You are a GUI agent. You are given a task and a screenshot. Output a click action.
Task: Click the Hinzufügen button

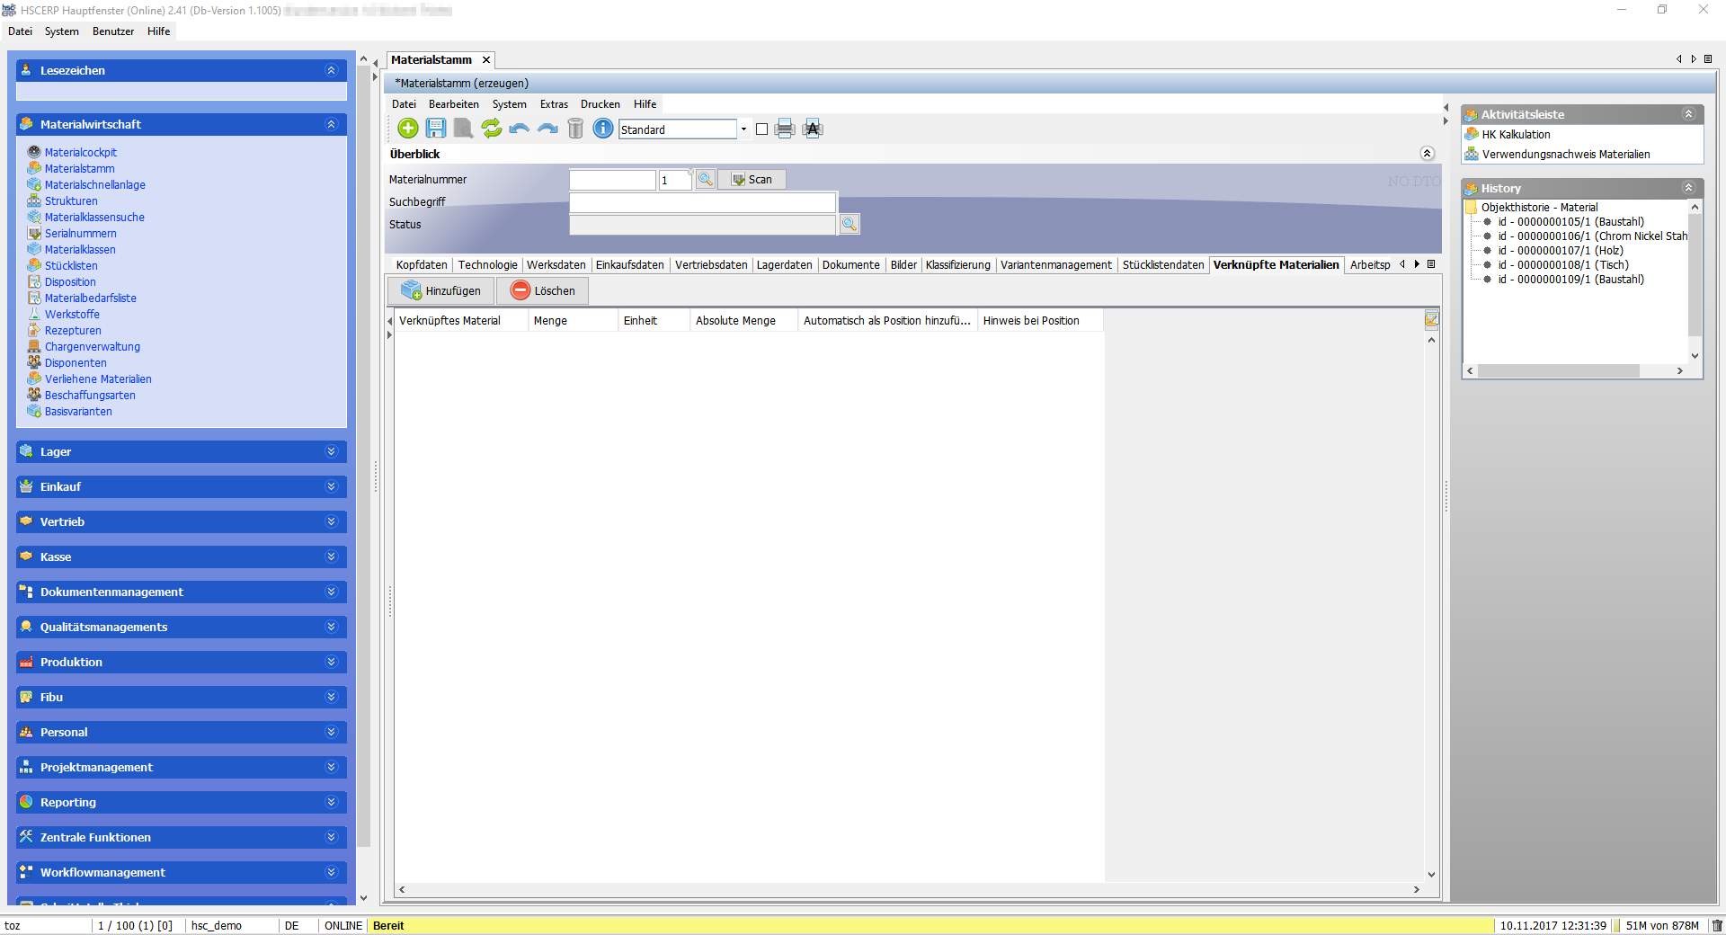click(441, 290)
